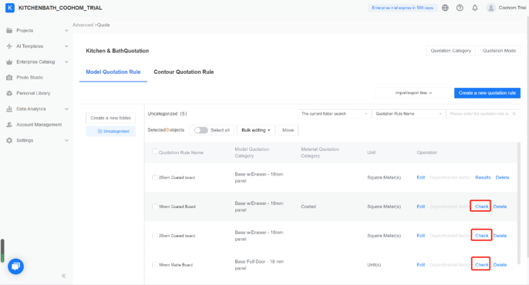Click the Data Analytics chart icon
The image size is (529, 285).
point(9,109)
